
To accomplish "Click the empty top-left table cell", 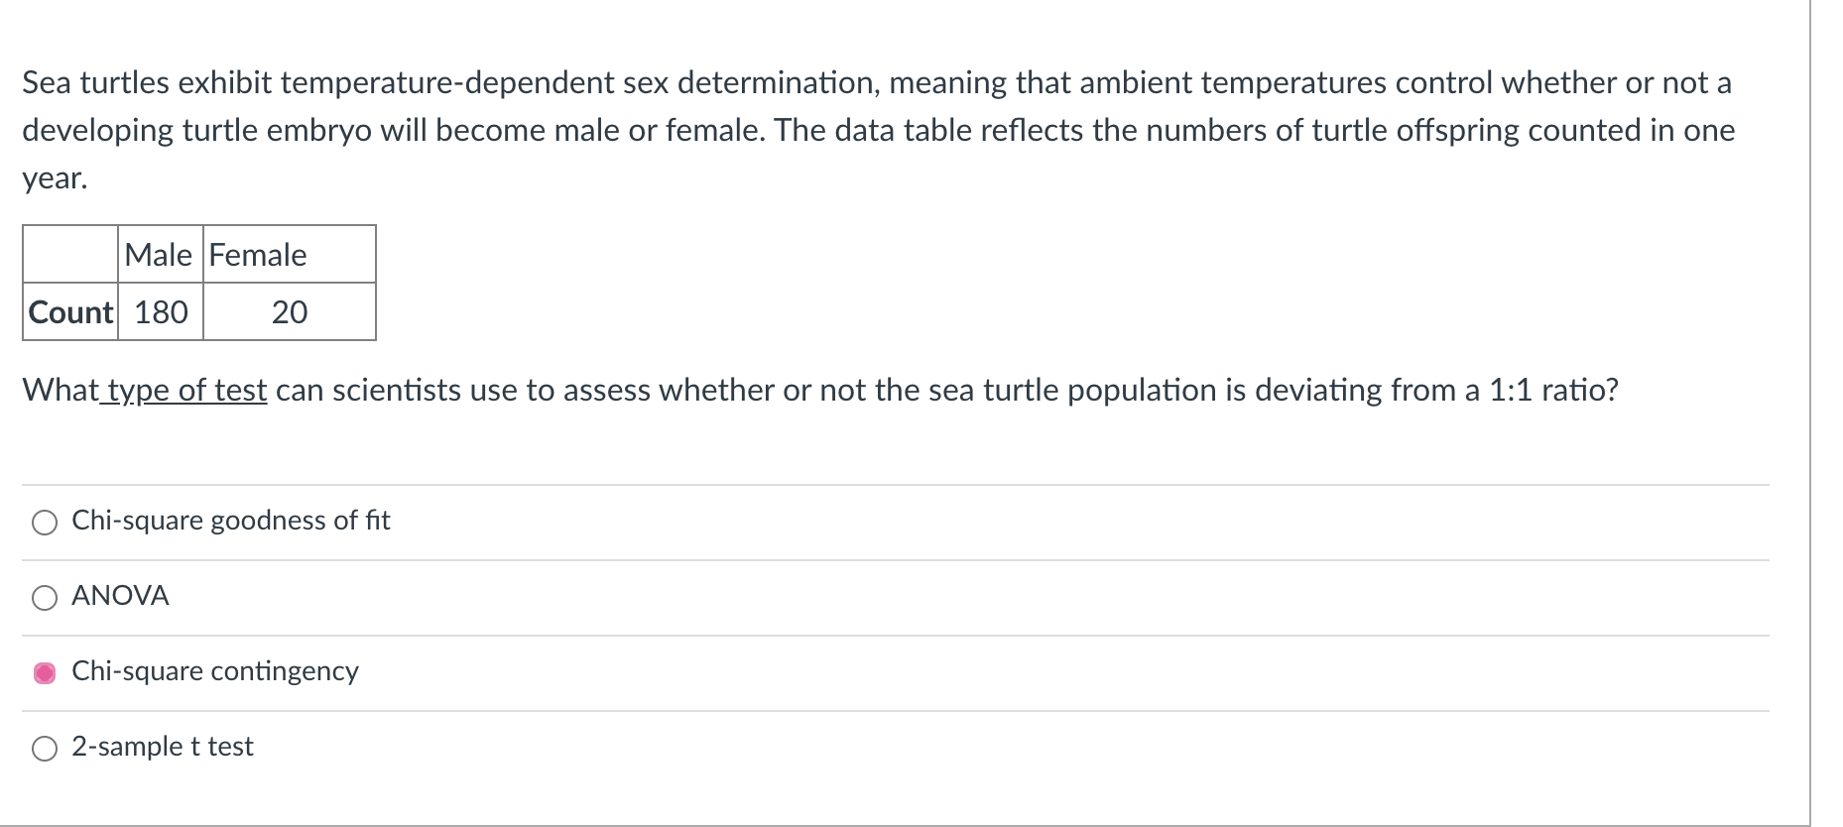I will pyautogui.click(x=70, y=255).
